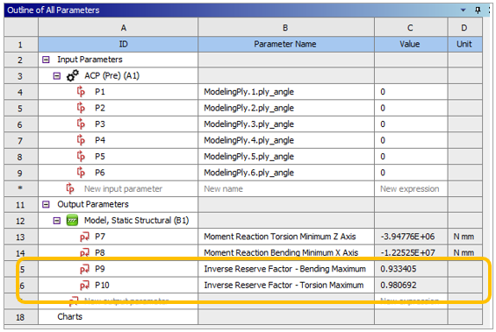Select column header C
Image resolution: width=496 pixels, height=332 pixels.
point(411,28)
